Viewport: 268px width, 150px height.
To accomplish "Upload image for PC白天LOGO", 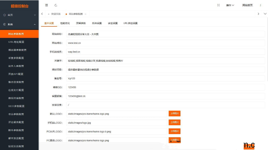I will 174,131.
